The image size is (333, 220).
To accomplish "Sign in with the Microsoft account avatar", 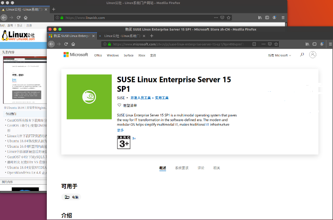I will point(313,55).
